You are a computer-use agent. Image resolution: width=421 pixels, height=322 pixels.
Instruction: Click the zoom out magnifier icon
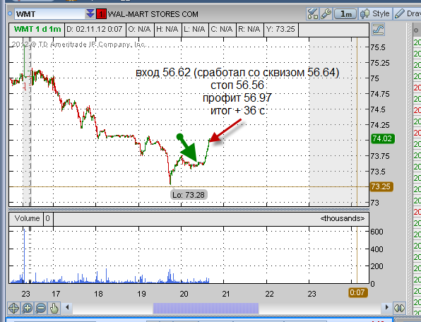point(40,308)
